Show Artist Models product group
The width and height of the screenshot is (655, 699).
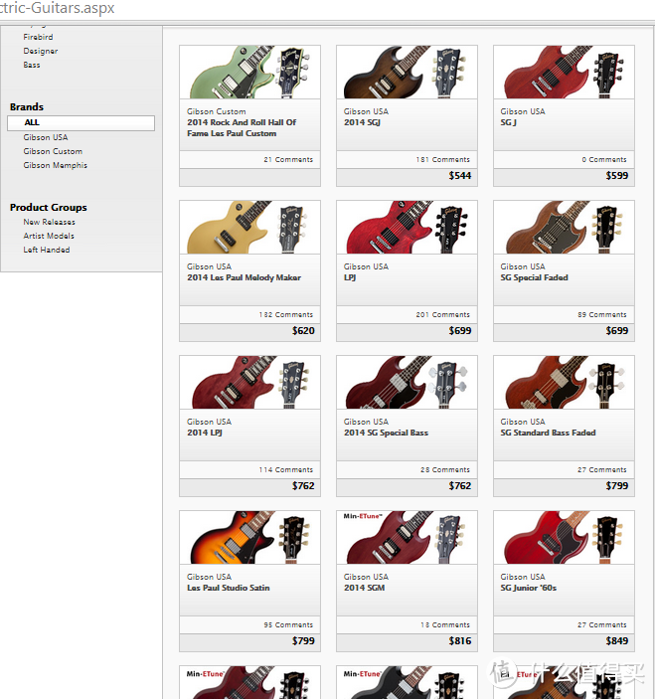click(x=49, y=236)
